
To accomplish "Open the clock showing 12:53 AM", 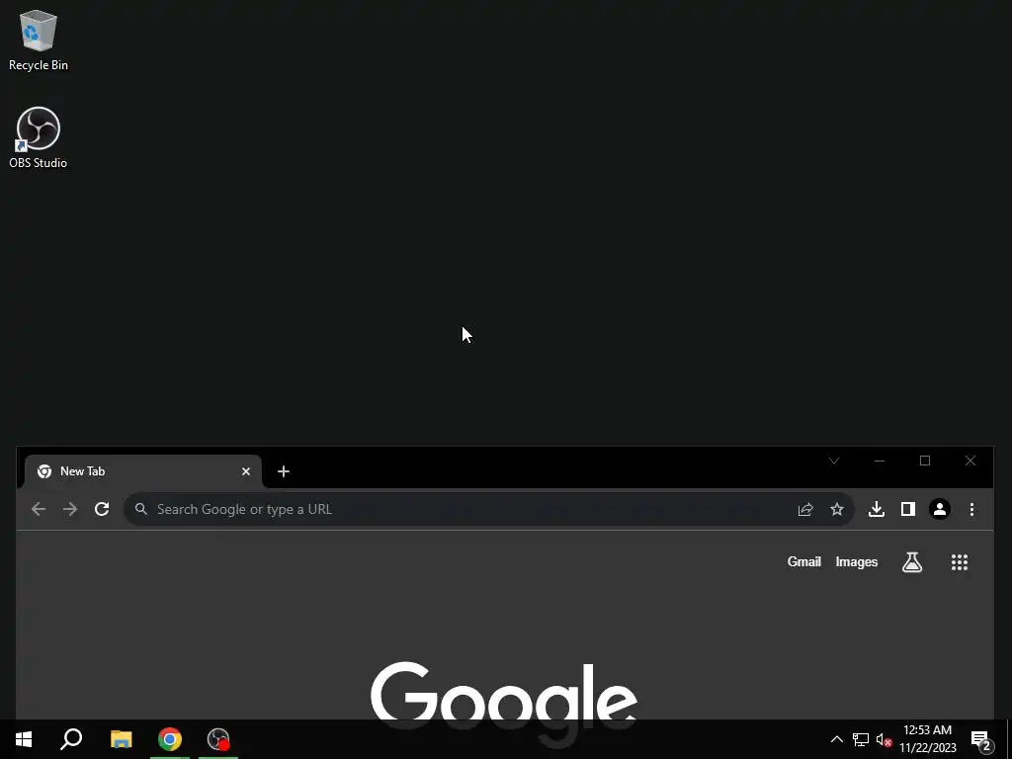I will (x=927, y=739).
